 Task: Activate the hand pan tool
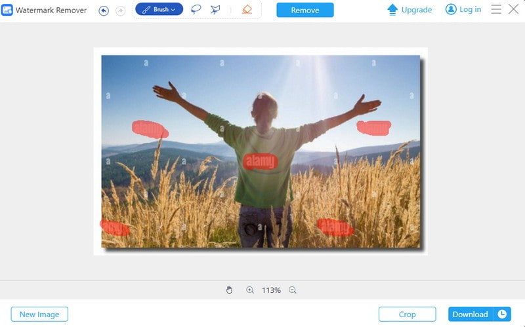point(229,290)
